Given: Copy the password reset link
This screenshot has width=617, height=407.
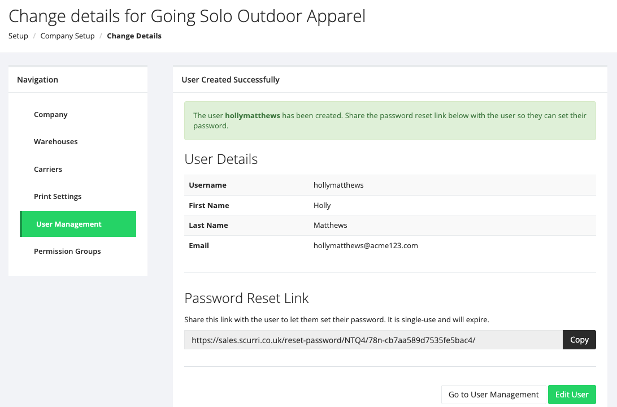Looking at the screenshot, I should [x=579, y=340].
